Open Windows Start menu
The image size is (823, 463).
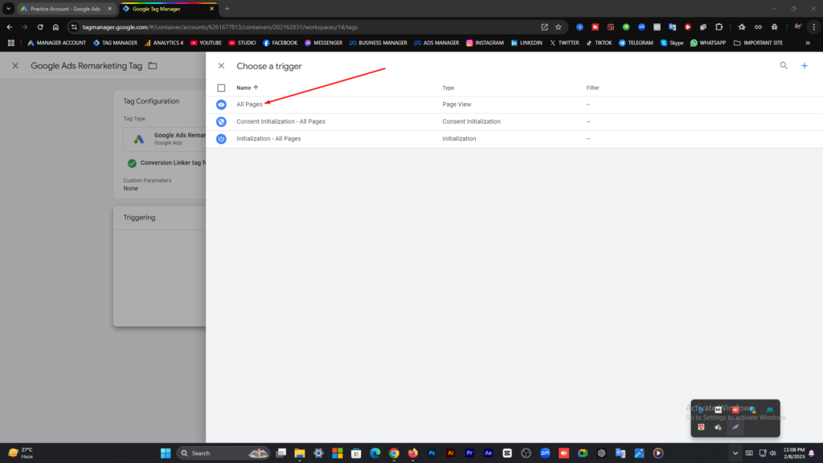point(166,453)
